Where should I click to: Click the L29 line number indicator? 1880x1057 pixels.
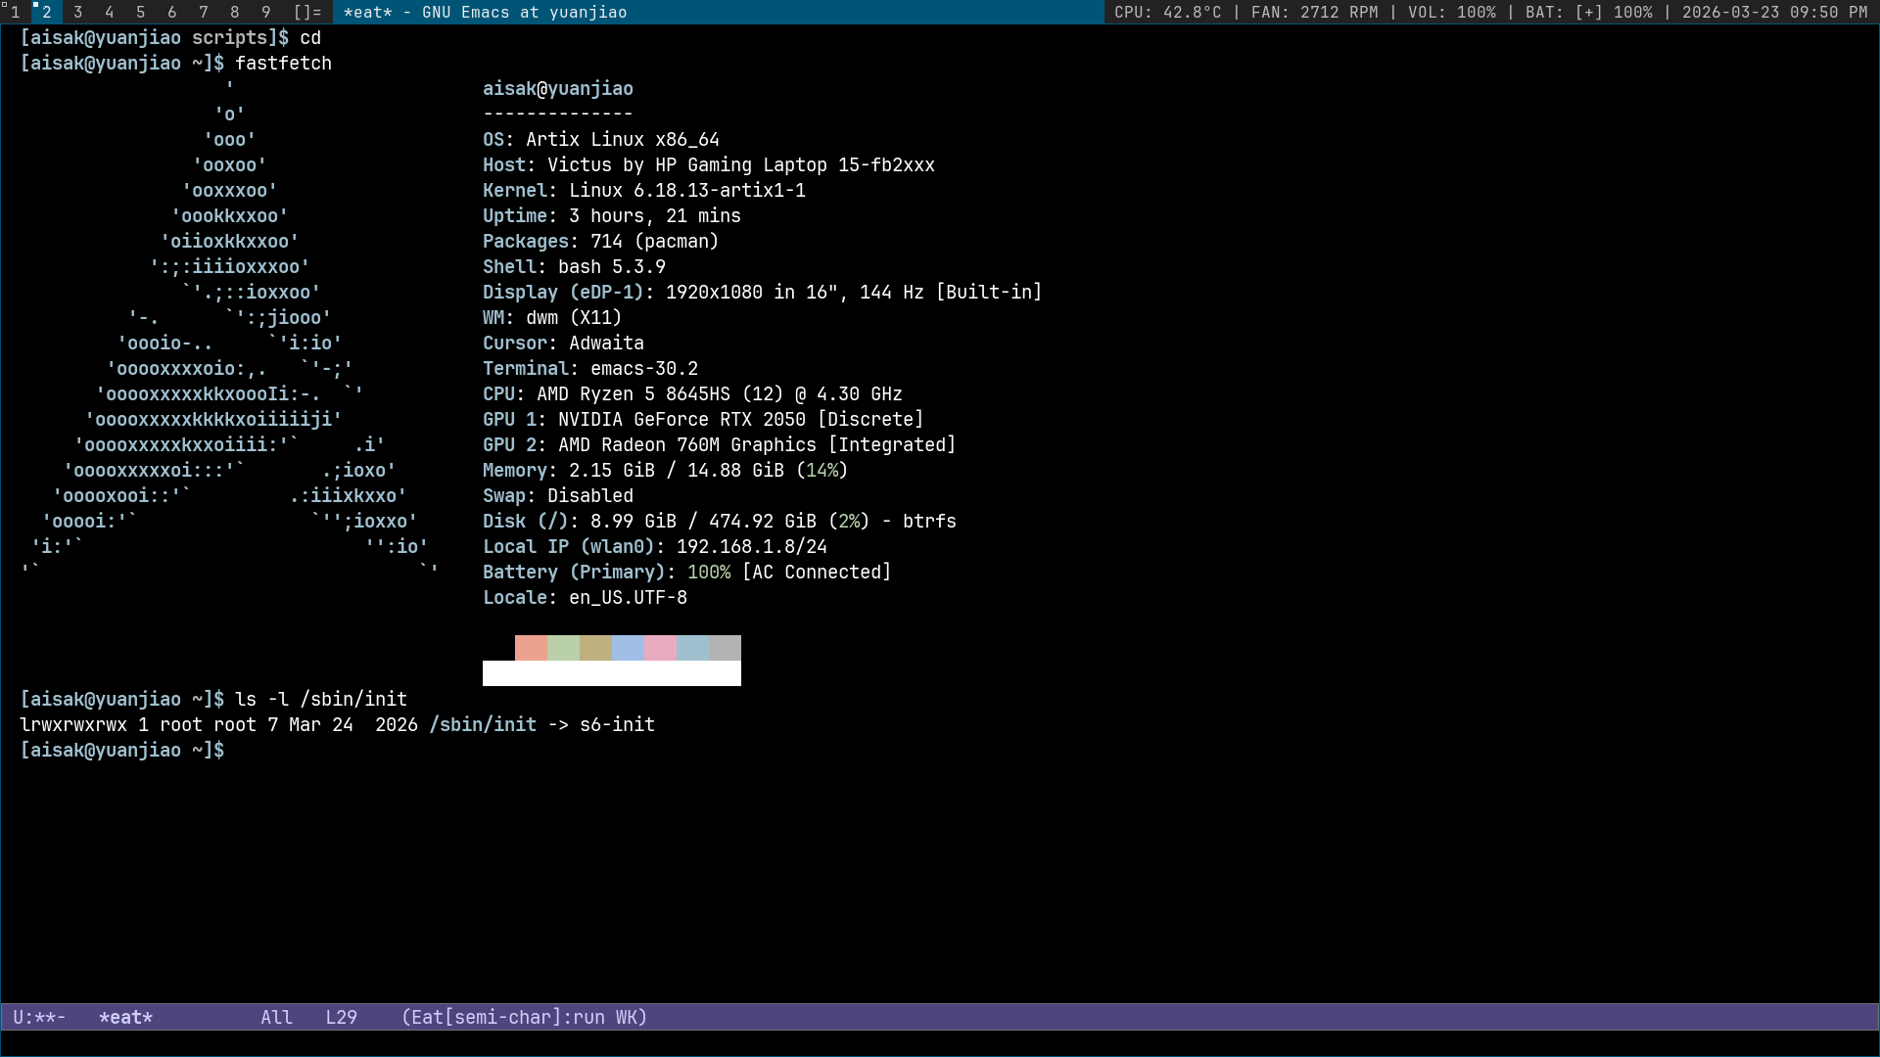click(341, 1017)
